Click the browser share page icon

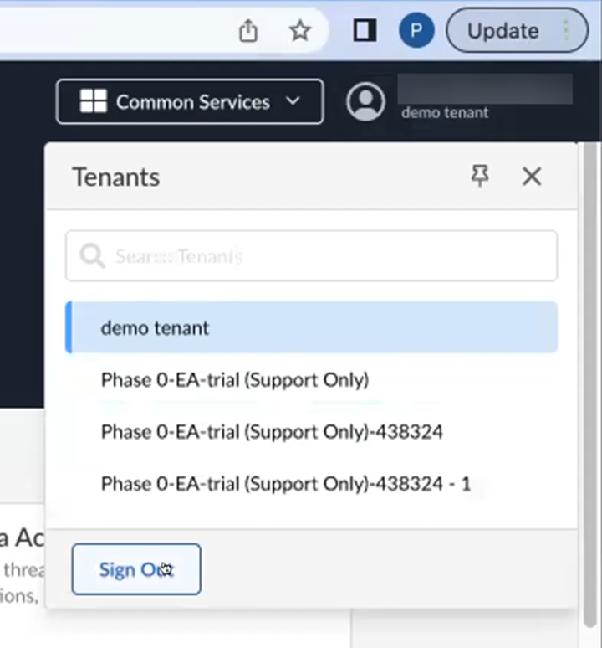tap(248, 31)
